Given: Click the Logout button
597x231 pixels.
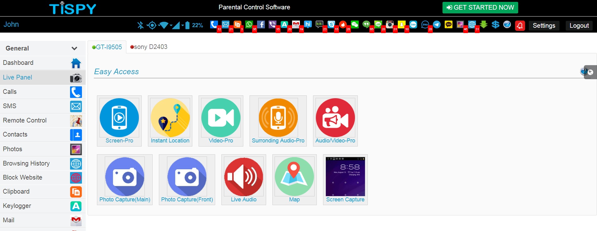Looking at the screenshot, I should [x=579, y=26].
